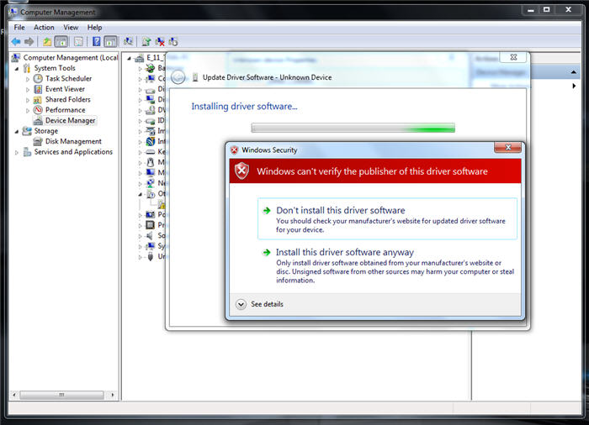Click the Up one level folder icon
This screenshot has width=589, height=425.
(x=47, y=42)
